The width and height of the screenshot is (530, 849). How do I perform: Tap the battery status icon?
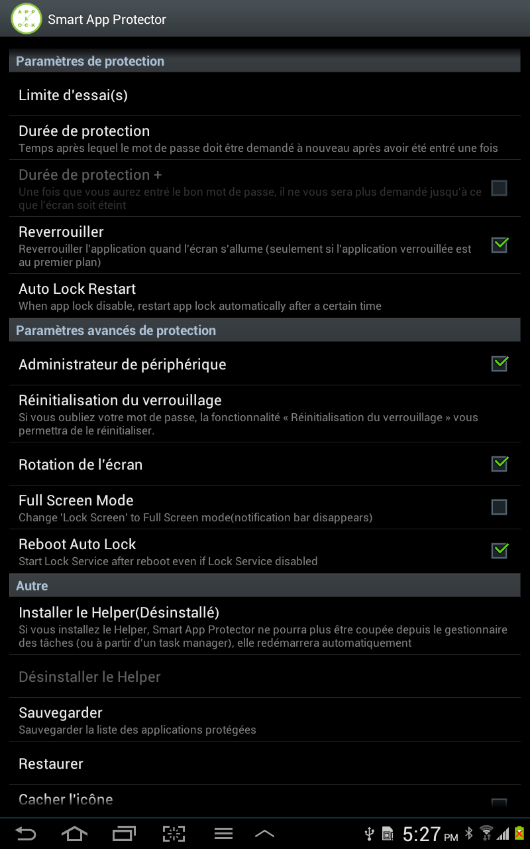tap(520, 834)
